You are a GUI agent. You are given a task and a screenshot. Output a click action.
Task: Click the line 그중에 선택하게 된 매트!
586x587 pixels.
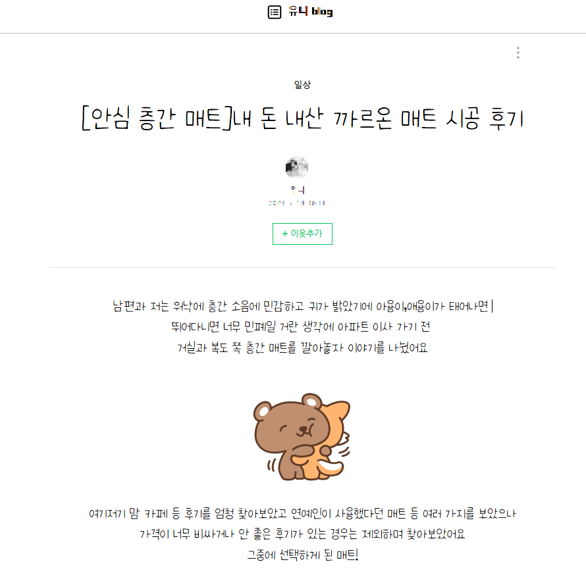click(x=303, y=555)
